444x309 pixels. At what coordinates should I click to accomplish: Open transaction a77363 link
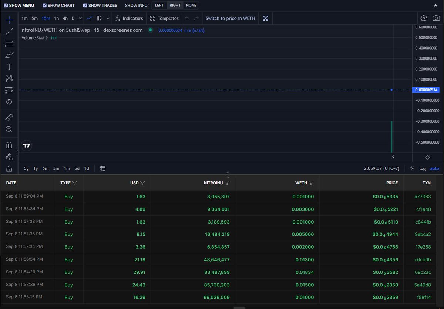pyautogui.click(x=423, y=197)
